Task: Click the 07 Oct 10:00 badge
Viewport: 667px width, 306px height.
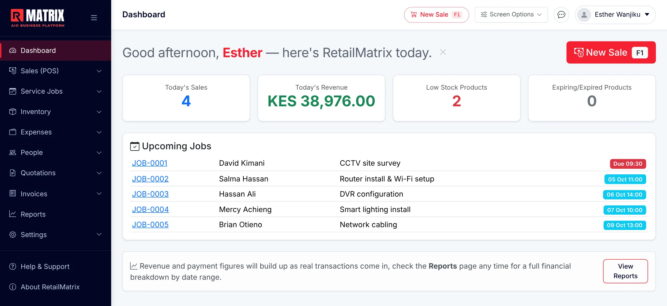Action: coord(625,210)
